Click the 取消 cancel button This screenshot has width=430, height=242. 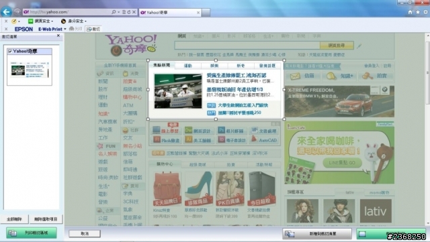pos(85,233)
